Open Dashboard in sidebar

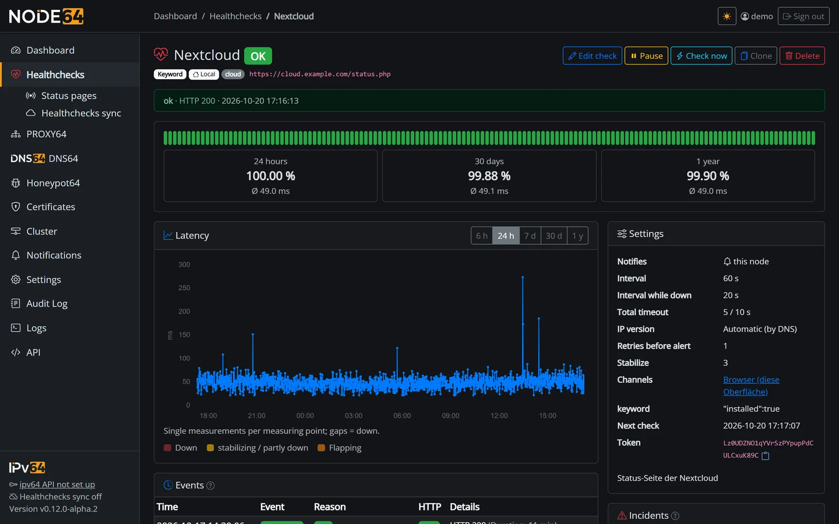coord(70,50)
